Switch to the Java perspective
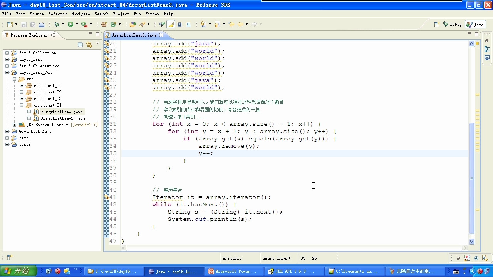The height and width of the screenshot is (277, 493). (475, 24)
